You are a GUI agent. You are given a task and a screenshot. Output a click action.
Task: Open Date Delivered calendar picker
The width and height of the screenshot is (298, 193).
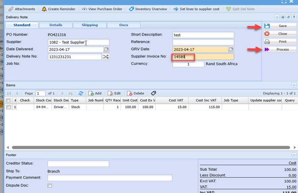(106, 49)
